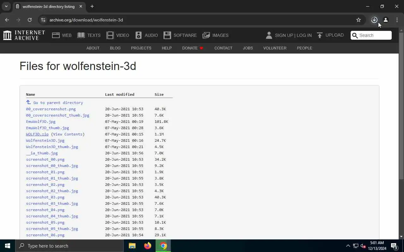The height and width of the screenshot is (252, 404).
Task: Open EmuWolf3D_thumb.jpg file
Action: (47, 128)
